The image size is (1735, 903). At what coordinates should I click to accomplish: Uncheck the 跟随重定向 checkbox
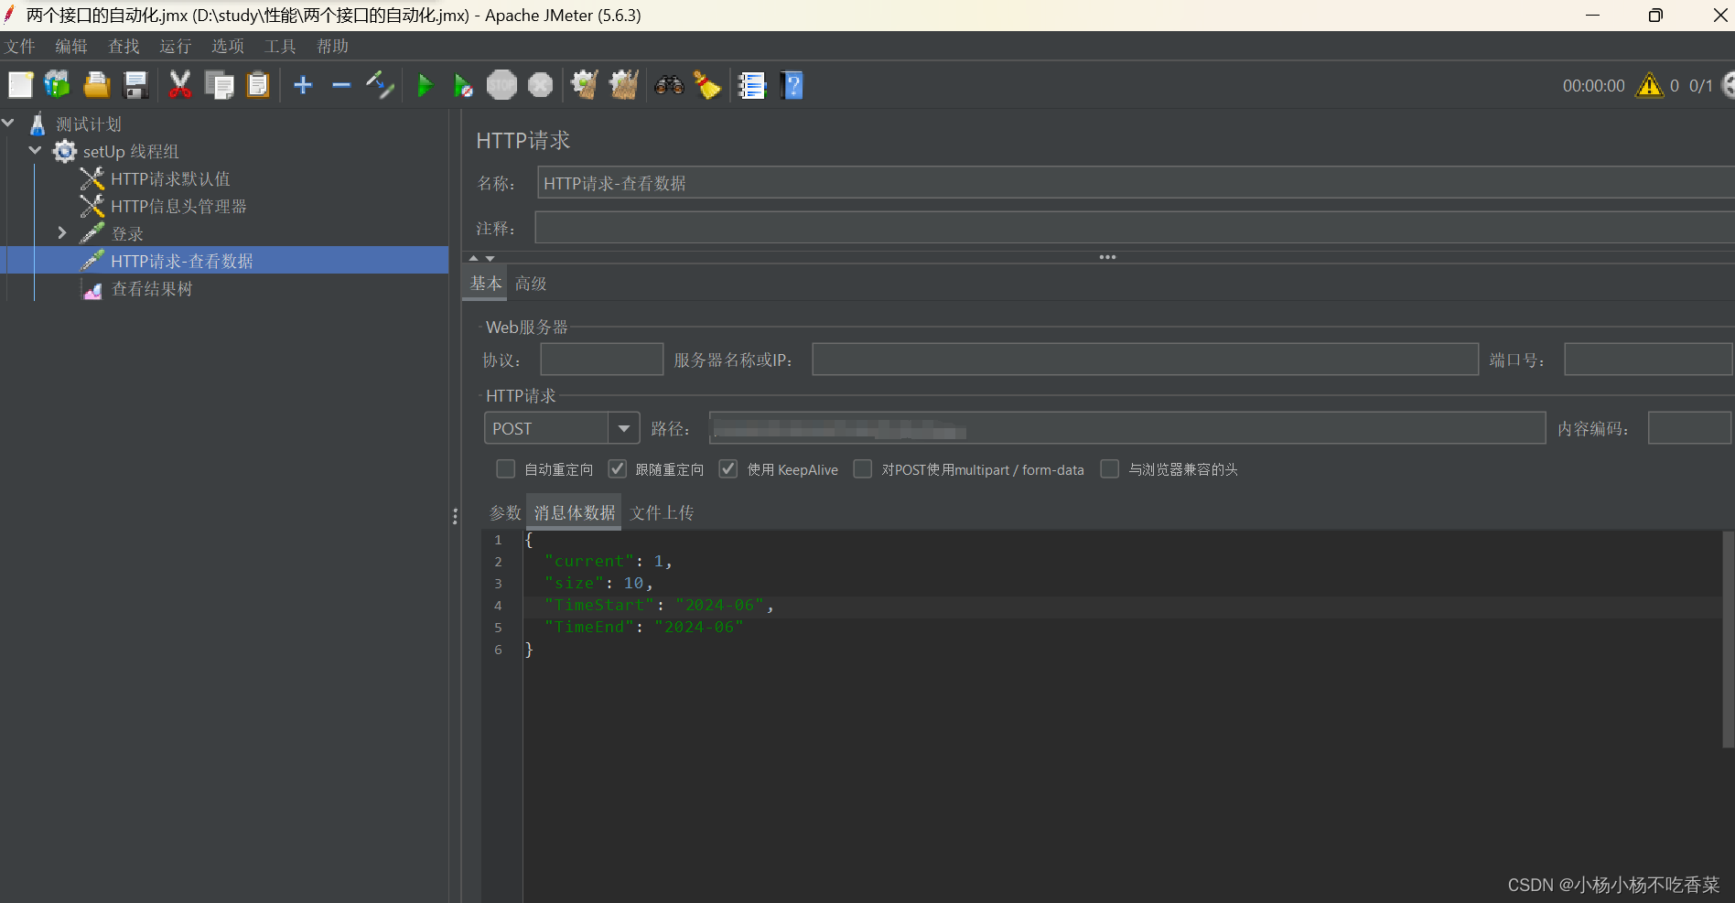point(618,469)
